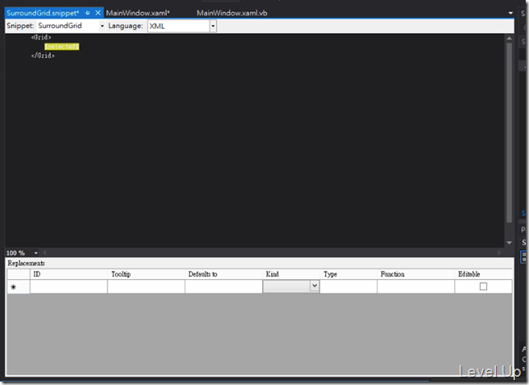Click the Kind column header
529x385 pixels.
click(291, 274)
